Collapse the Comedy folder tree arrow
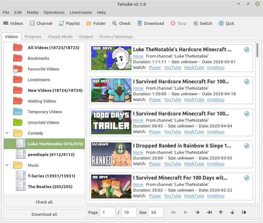The height and width of the screenshot is (223, 263). (x=7, y=133)
